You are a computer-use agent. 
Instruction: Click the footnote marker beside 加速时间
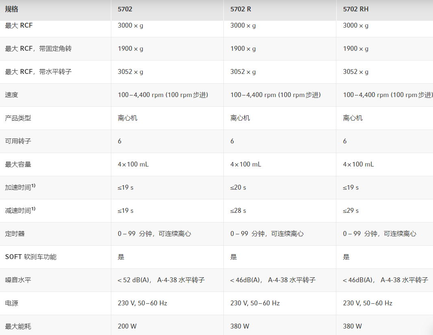point(33,186)
